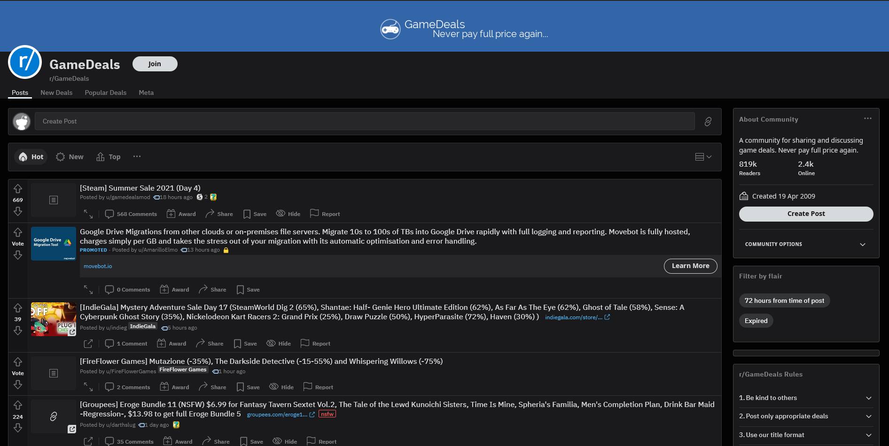The width and height of the screenshot is (889, 446).
Task: Expand the Community Options section
Action: 806,245
